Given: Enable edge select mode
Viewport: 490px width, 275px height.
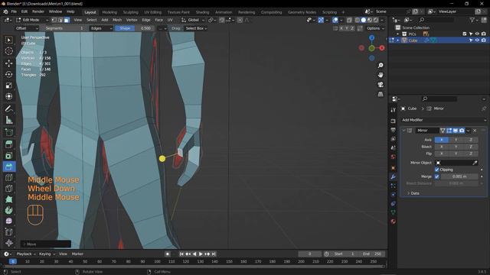Looking at the screenshot, I should 60,20.
